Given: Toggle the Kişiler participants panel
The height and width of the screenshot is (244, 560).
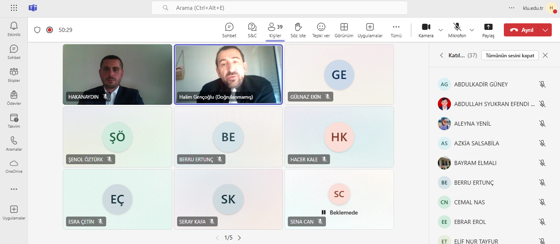Looking at the screenshot, I should pyautogui.click(x=275, y=30).
